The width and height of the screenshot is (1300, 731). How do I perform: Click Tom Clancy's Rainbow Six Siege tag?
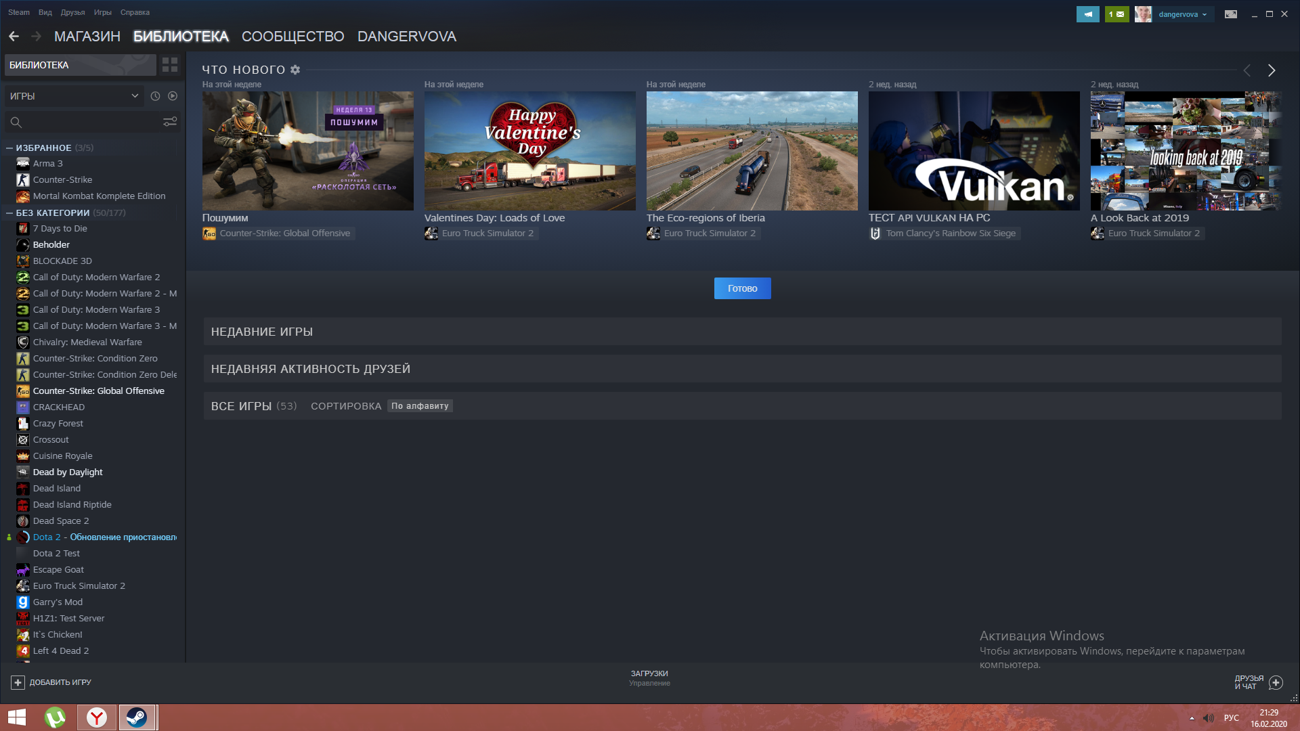945,234
